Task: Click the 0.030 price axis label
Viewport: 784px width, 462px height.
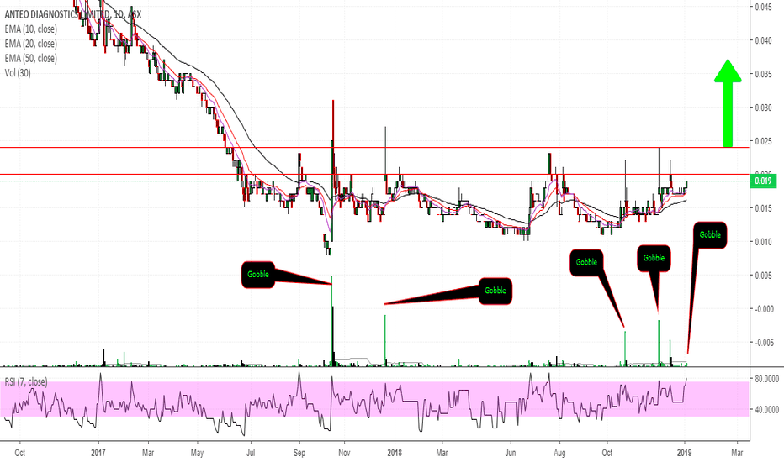Action: pos(763,108)
